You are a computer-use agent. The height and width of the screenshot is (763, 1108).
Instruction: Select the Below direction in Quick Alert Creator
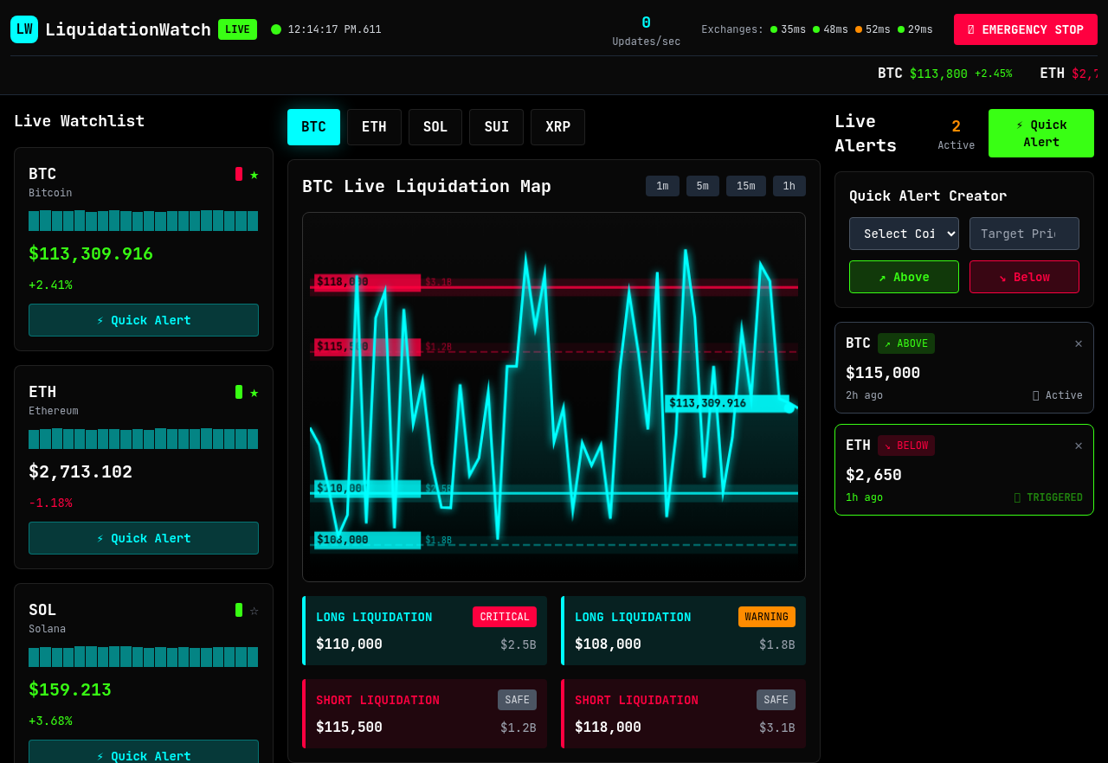pyautogui.click(x=1024, y=277)
